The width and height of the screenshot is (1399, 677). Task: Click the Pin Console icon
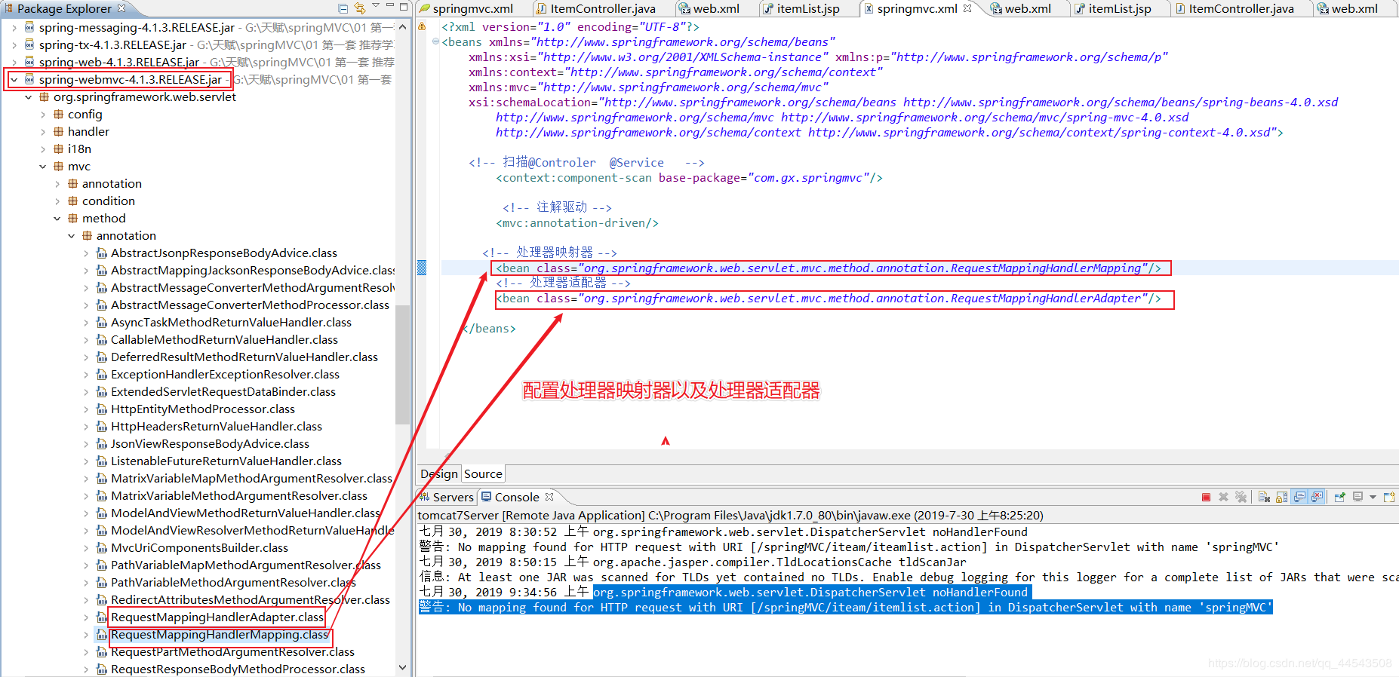pos(1340,497)
